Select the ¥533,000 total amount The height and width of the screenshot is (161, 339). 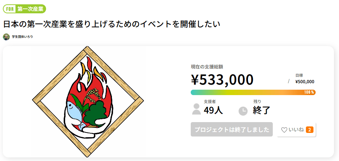222,80
